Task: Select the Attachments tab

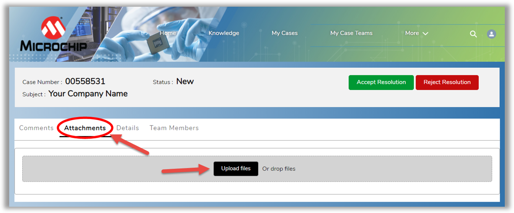Action: (85, 128)
